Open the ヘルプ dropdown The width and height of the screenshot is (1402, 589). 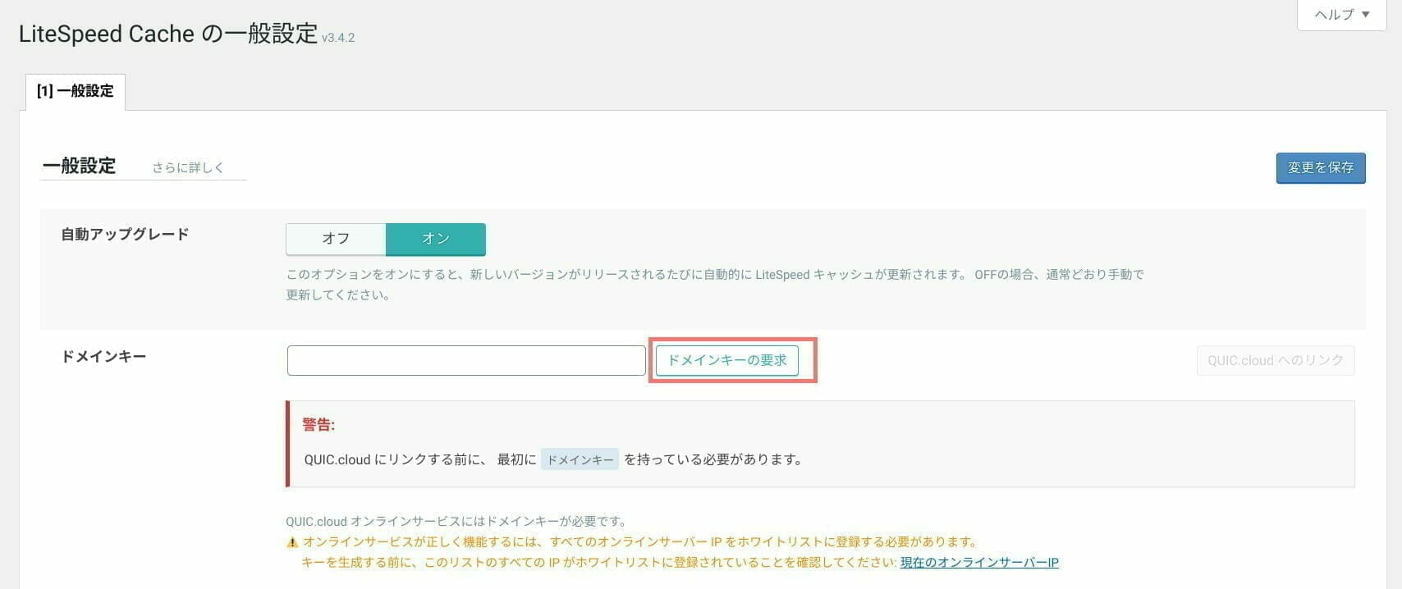pos(1342,15)
